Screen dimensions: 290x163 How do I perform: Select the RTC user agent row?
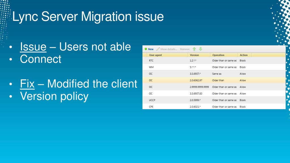point(214,61)
